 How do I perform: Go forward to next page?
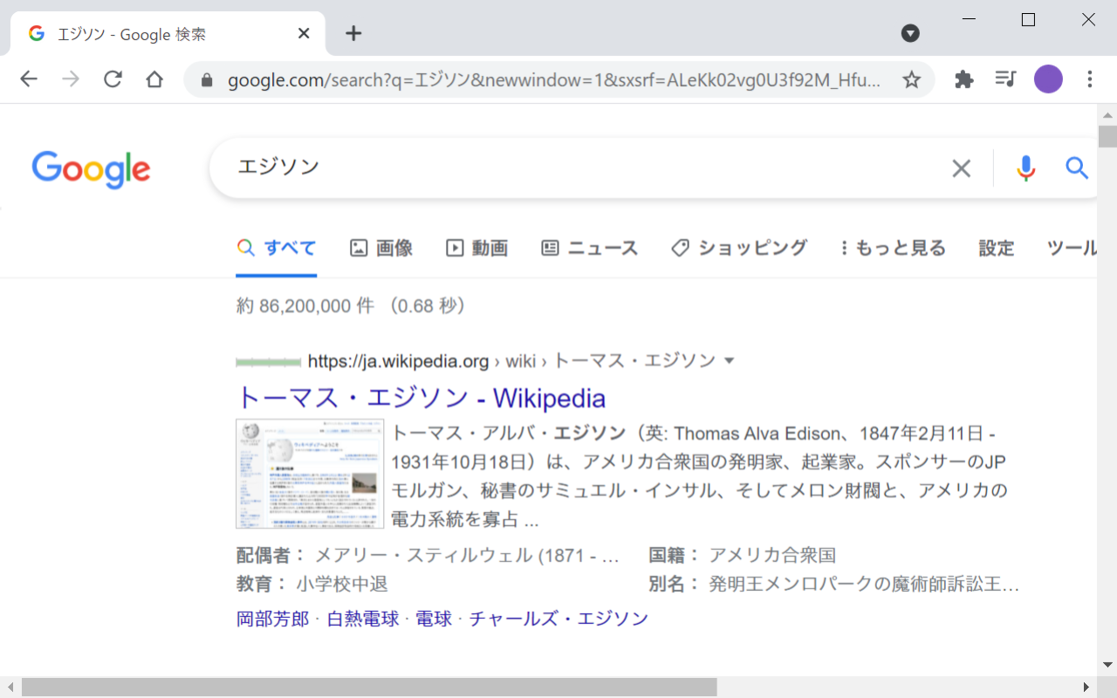(x=71, y=79)
